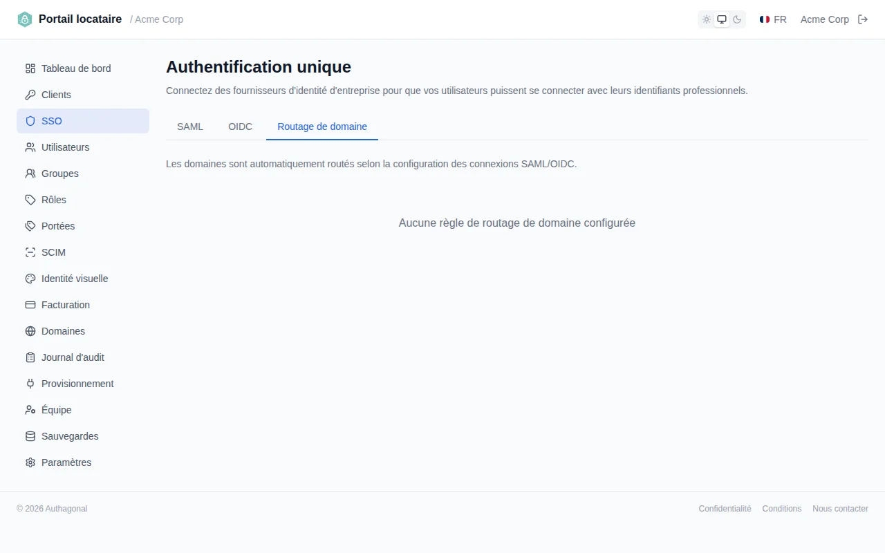Open the FR language selector
Viewport: 885px width, 553px height.
click(773, 19)
